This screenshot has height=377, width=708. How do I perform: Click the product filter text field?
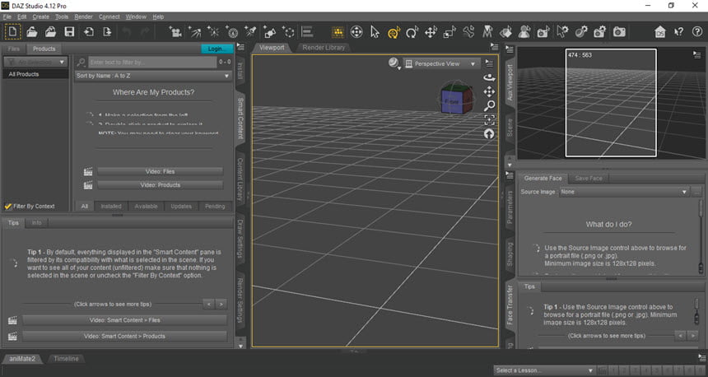152,62
